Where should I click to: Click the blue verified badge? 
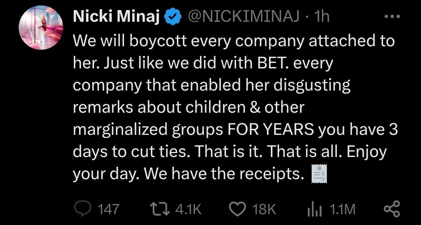point(173,17)
